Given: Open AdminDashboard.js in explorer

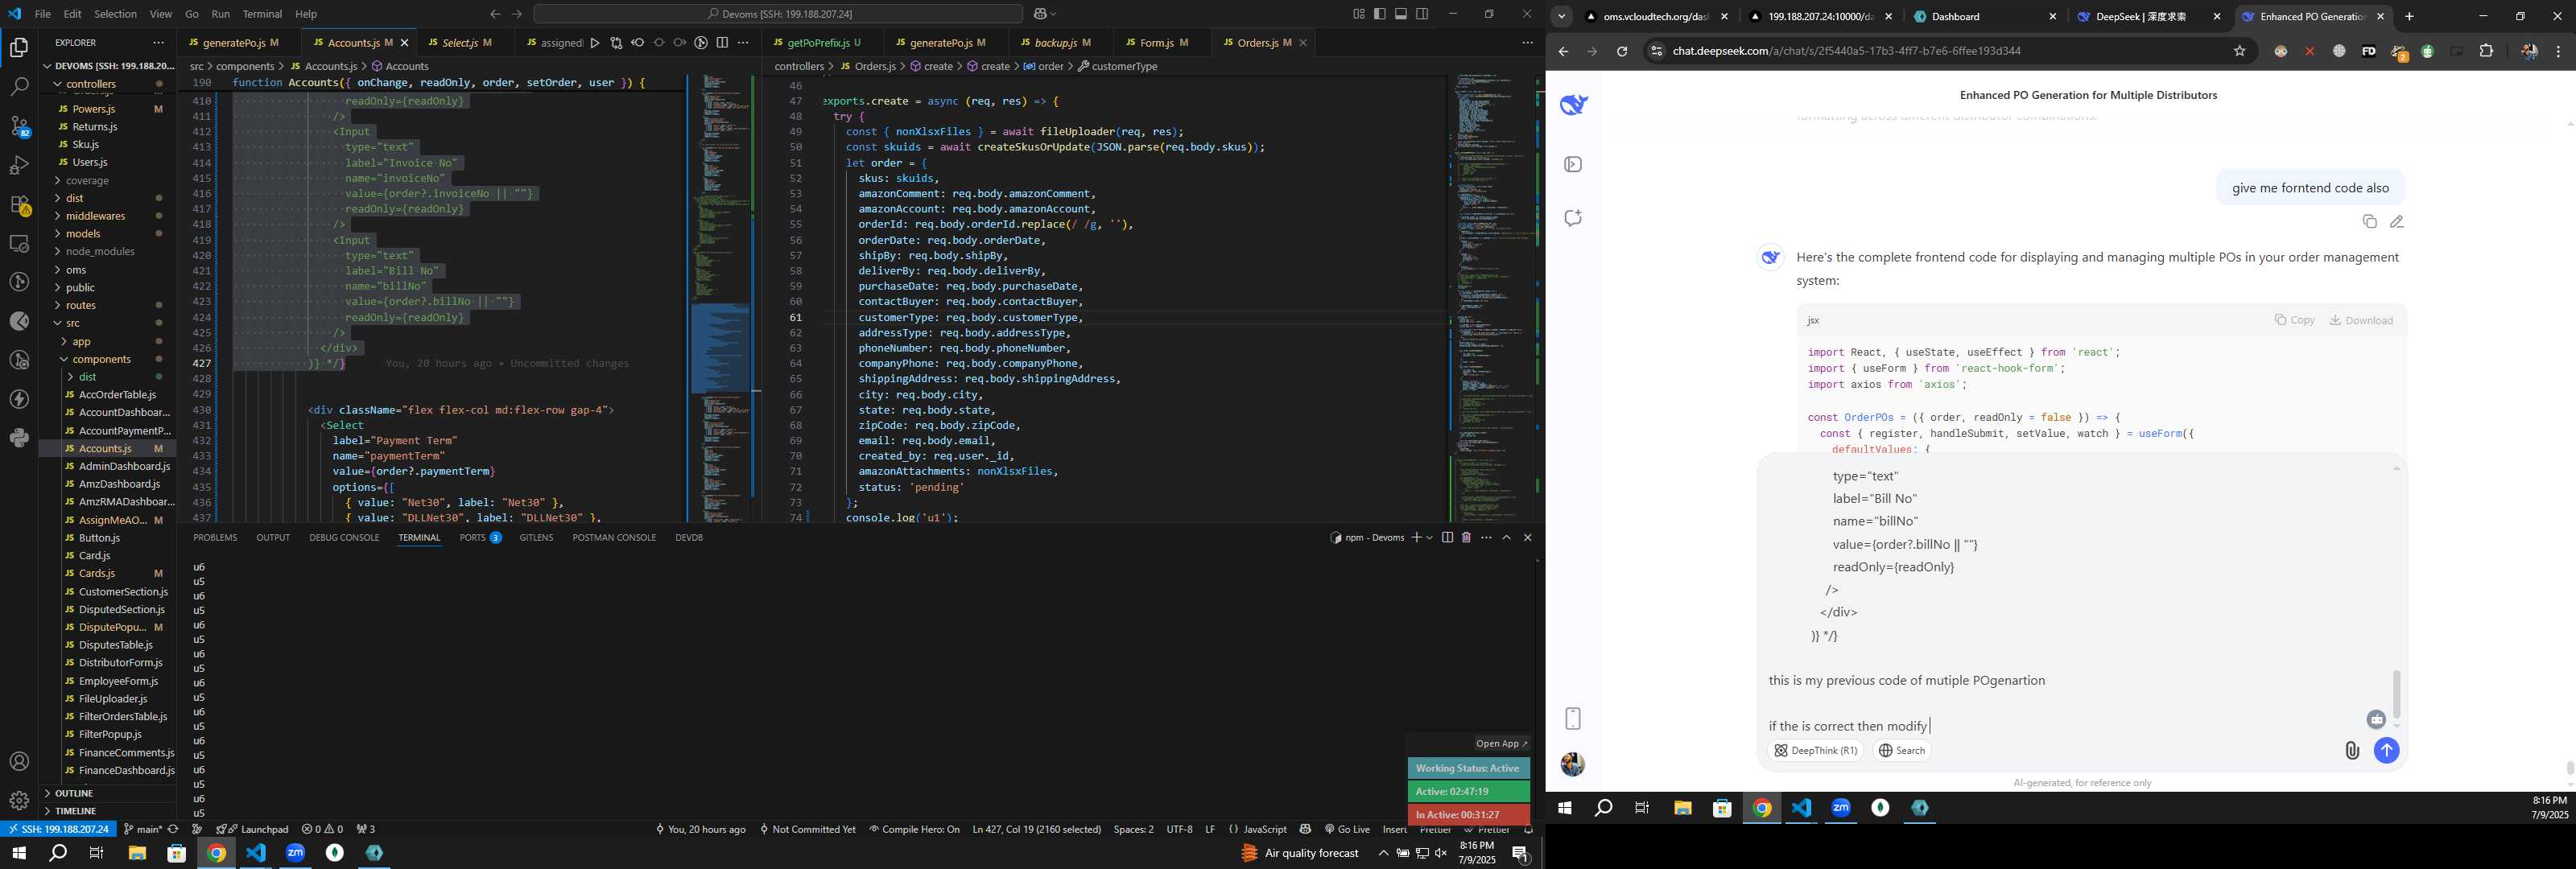Looking at the screenshot, I should [123, 466].
